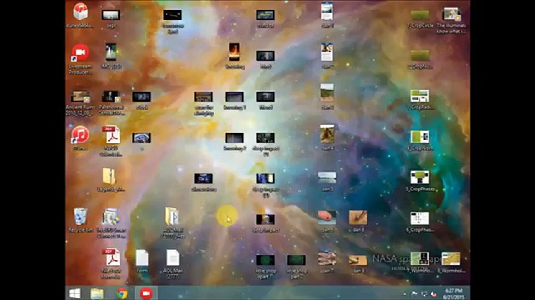
Task: Open the 5_CropPhases image thumbnail
Action: (x=420, y=177)
